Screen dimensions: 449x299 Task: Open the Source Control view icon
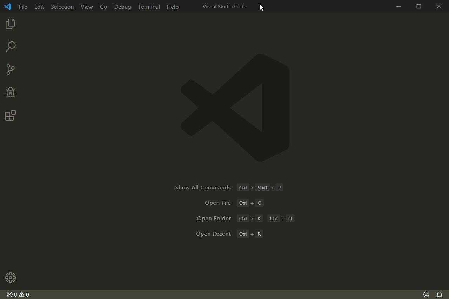tap(11, 69)
